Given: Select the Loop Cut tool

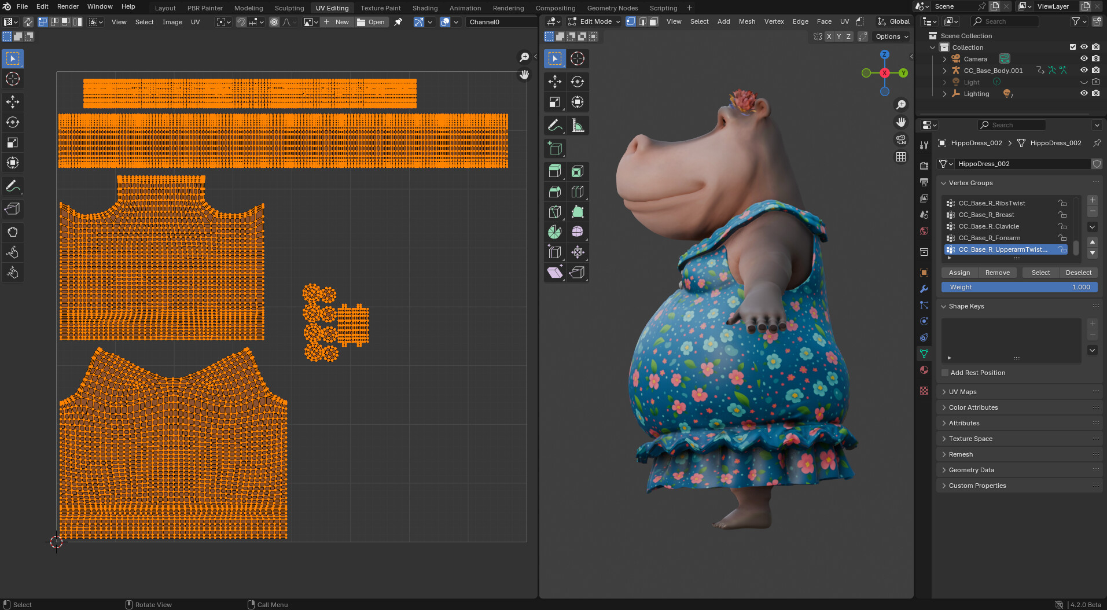Looking at the screenshot, I should (x=578, y=192).
